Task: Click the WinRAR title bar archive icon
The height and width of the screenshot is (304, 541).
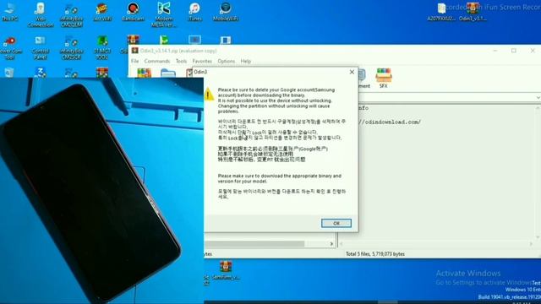Action: (x=134, y=51)
